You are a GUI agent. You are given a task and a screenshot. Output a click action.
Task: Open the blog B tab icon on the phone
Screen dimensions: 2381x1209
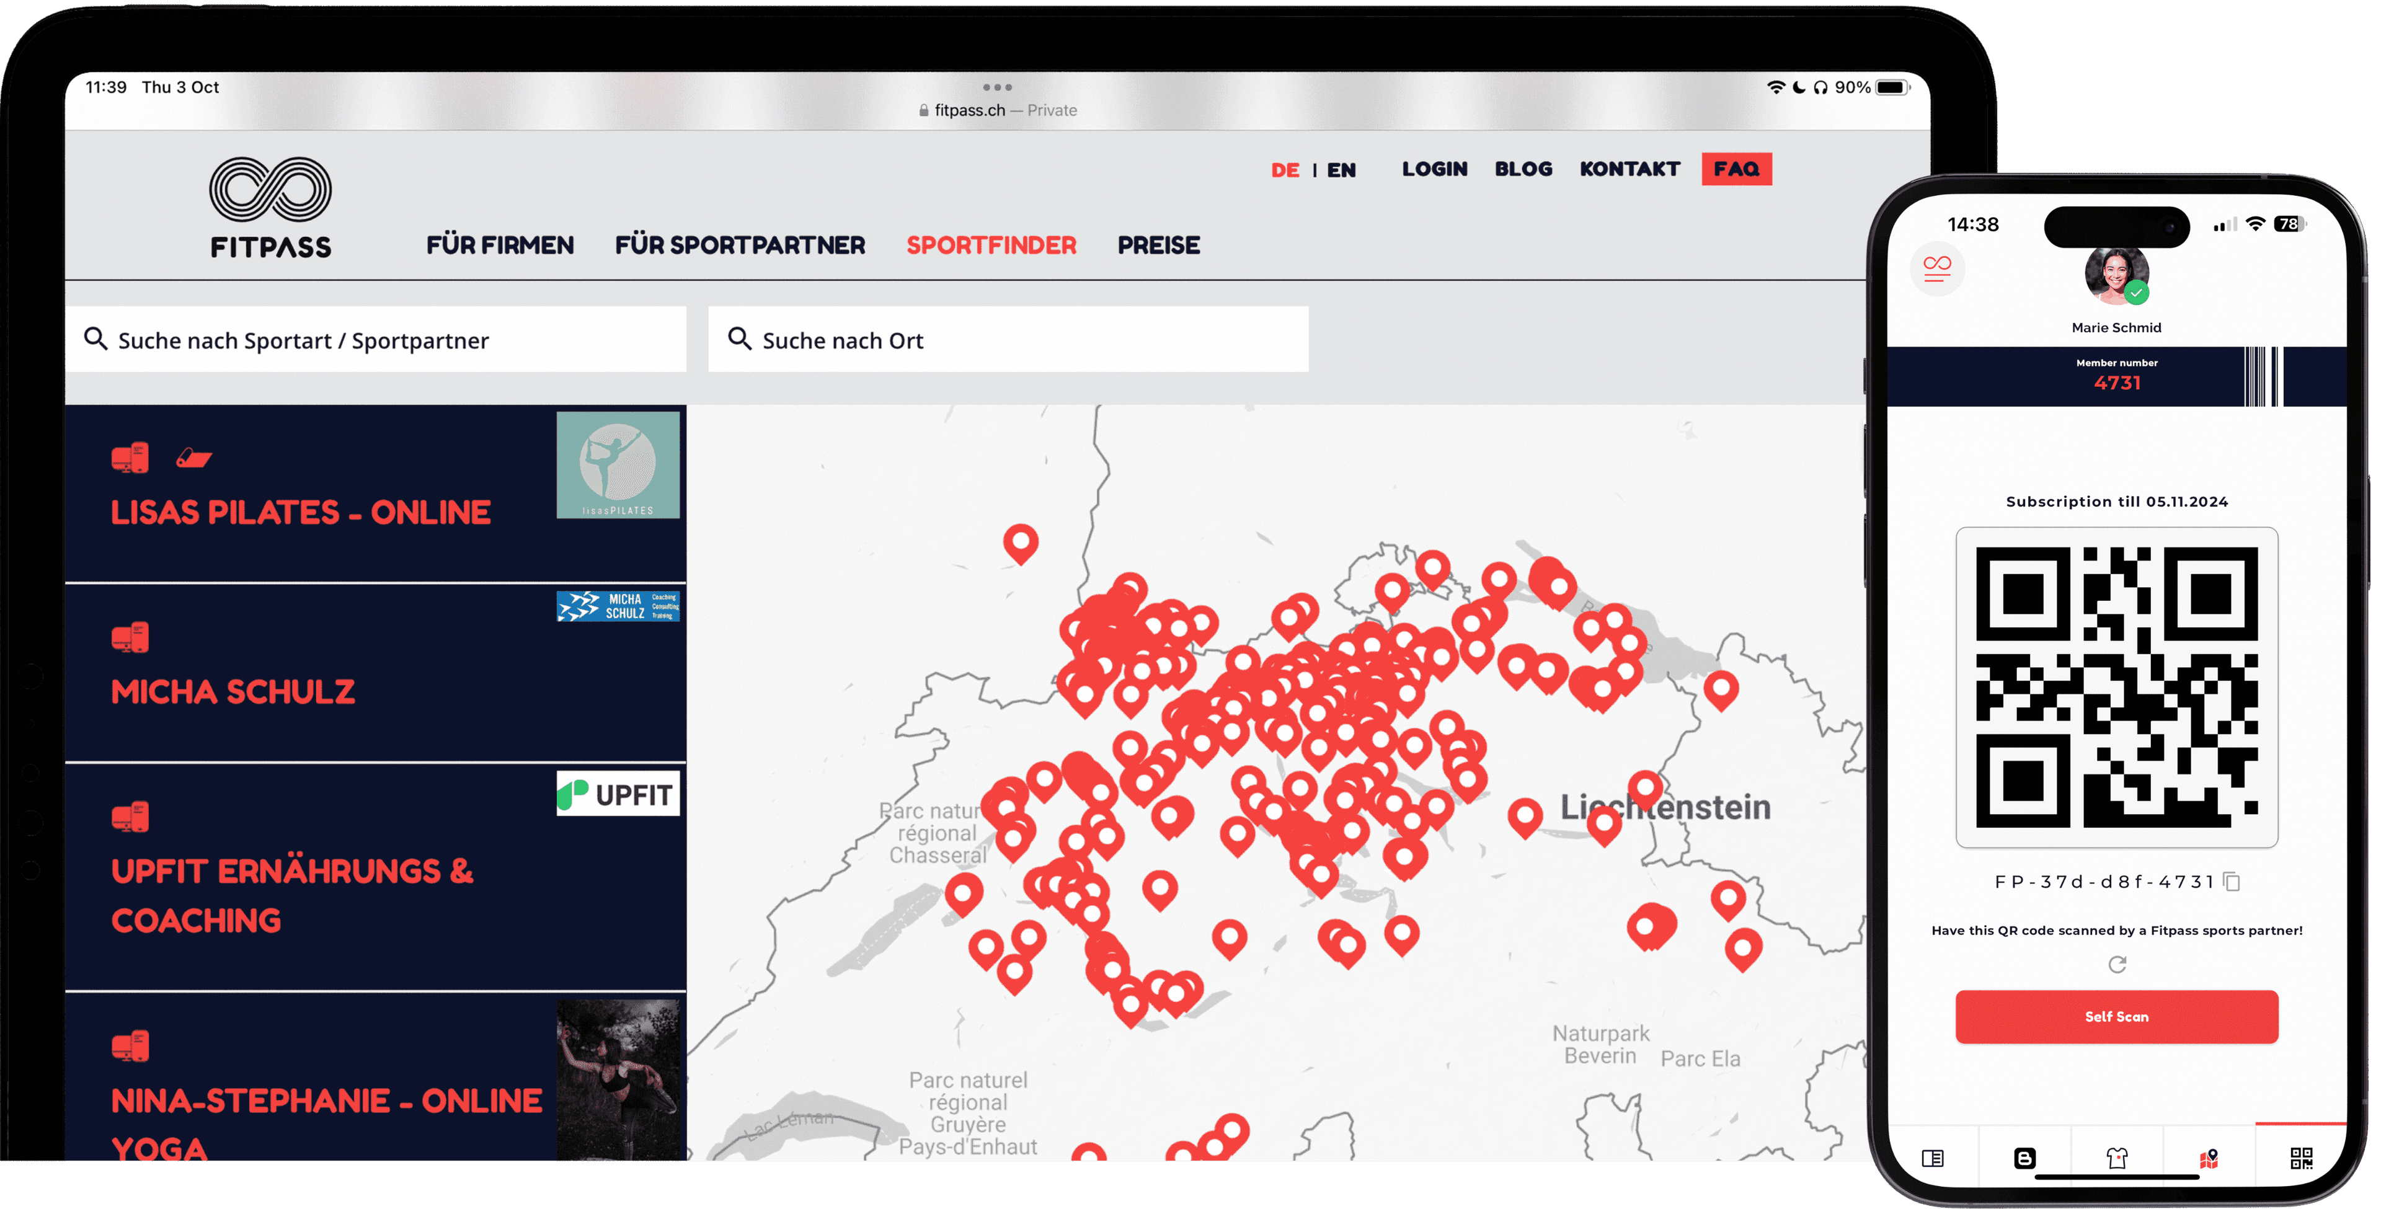(x=2024, y=1158)
